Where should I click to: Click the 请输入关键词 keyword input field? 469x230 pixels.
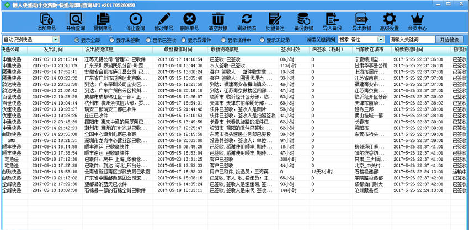coord(412,40)
